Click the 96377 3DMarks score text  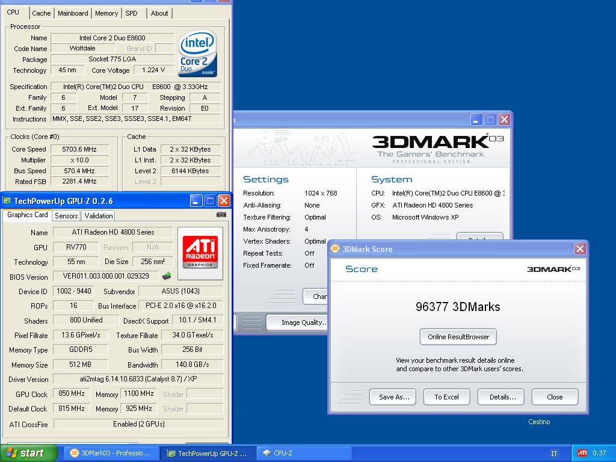coord(458,307)
